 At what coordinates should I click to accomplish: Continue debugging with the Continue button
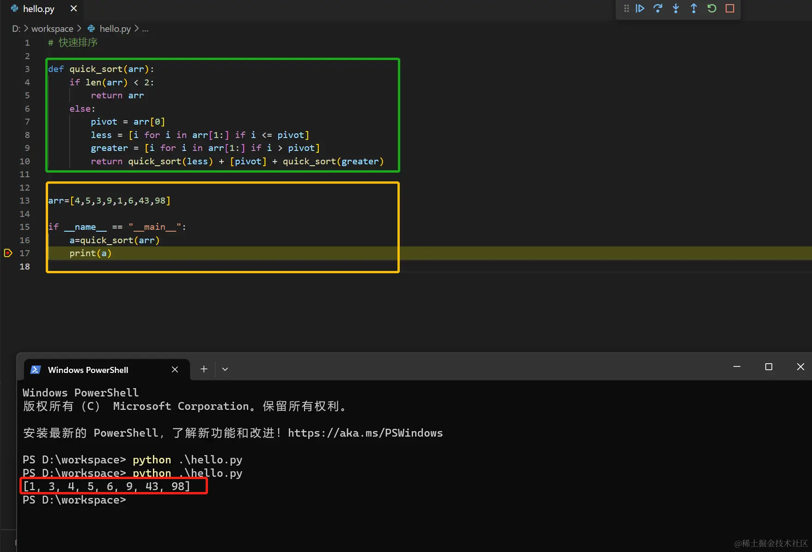(640, 8)
